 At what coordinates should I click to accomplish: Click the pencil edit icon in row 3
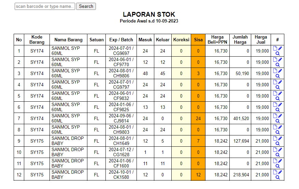tap(280, 71)
